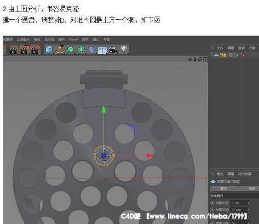The width and height of the screenshot is (259, 224).
Task: Open the Object Manager 查看 menu
Action: 242,48
